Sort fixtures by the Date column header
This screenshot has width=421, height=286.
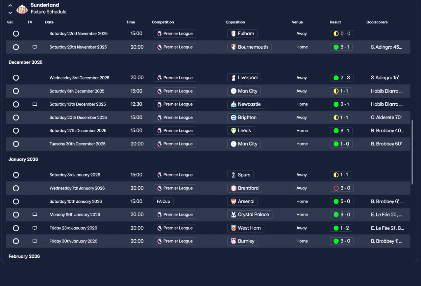pyautogui.click(x=49, y=22)
